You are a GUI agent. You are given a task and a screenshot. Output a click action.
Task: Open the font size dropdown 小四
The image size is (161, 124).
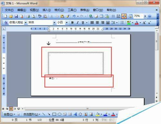[x=67, y=23]
